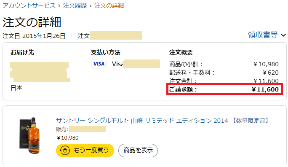Click the 支払い方法 section heading
Viewport: 288px width, 167px height.
(x=106, y=52)
